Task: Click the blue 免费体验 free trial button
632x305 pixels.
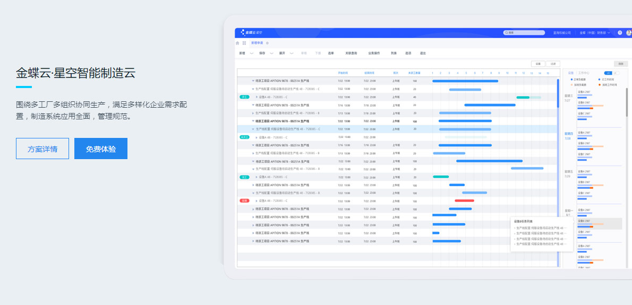Action: [101, 149]
